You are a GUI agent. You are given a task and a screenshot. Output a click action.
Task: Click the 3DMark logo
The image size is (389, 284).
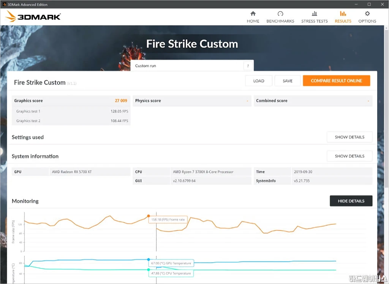(x=33, y=16)
